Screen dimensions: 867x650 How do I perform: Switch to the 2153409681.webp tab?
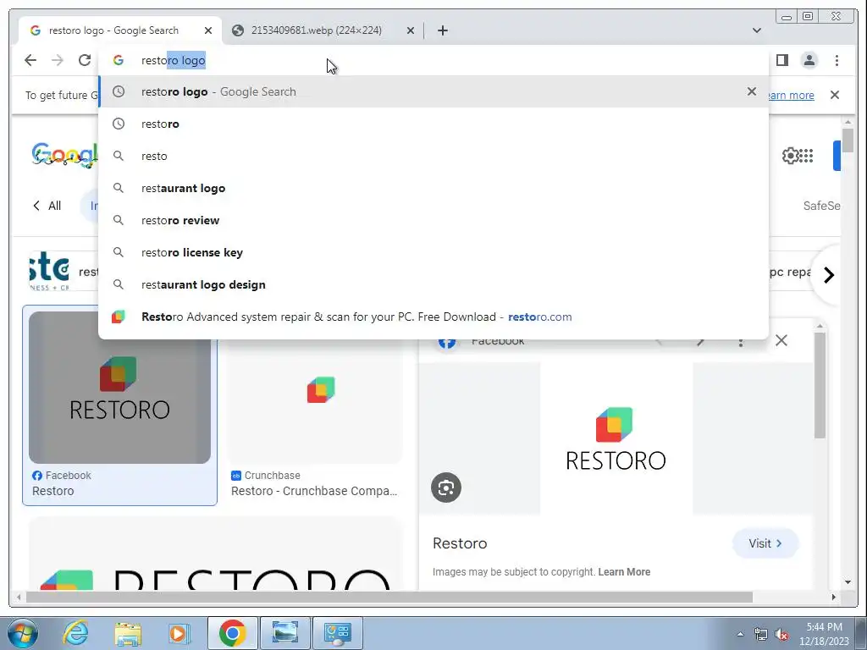(323, 30)
